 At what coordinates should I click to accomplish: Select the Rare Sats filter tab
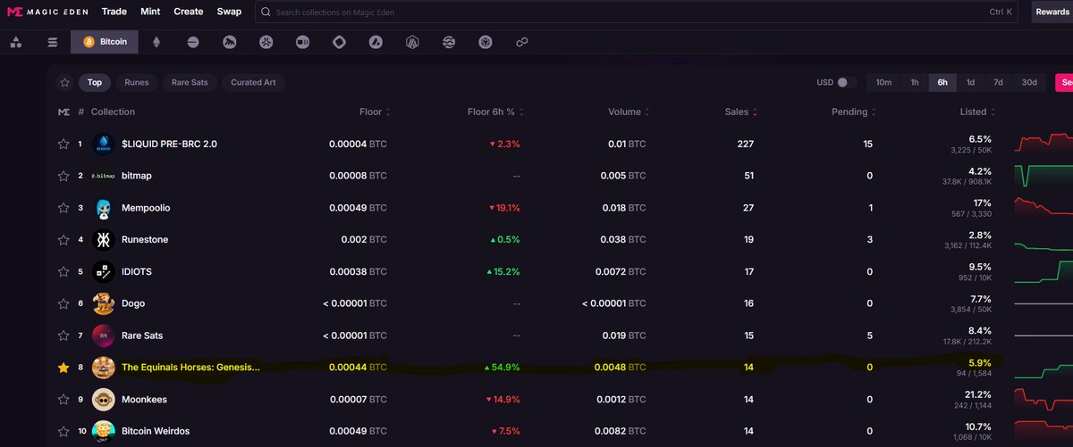(190, 82)
